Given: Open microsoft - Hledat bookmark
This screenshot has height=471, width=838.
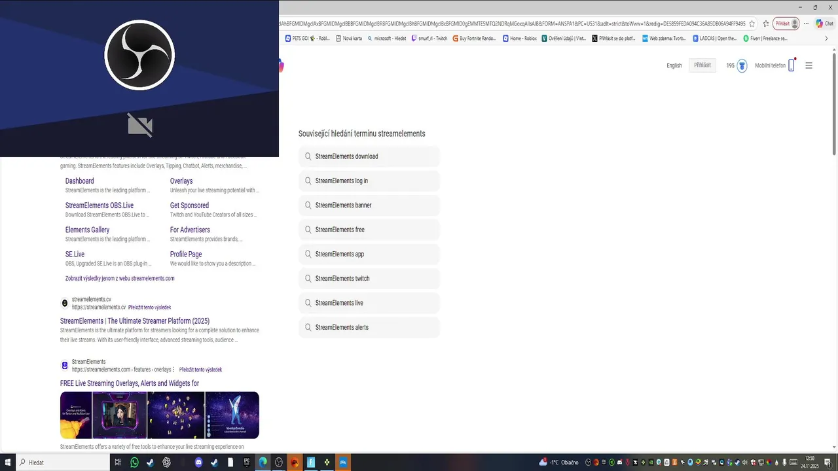Looking at the screenshot, I should point(386,39).
